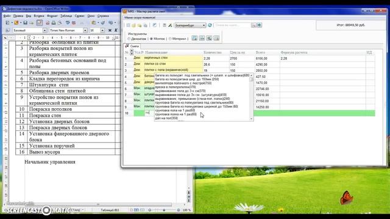Click formula cell 2,28 in row 1
This screenshot has height=219, width=390.
(322, 58)
